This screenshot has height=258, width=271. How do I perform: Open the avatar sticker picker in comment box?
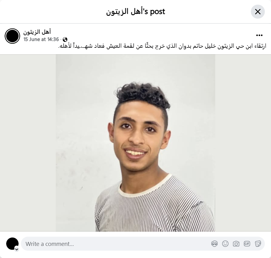pyautogui.click(x=214, y=244)
